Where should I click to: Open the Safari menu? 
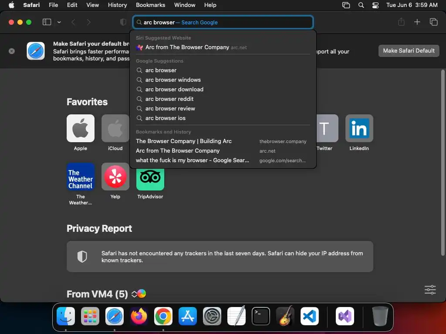[31, 5]
